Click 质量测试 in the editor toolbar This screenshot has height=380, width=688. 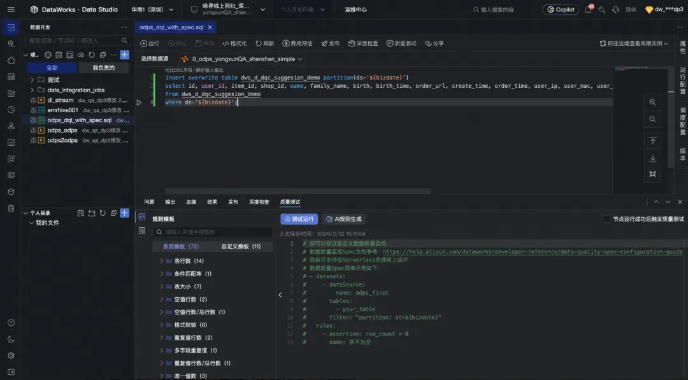click(401, 43)
